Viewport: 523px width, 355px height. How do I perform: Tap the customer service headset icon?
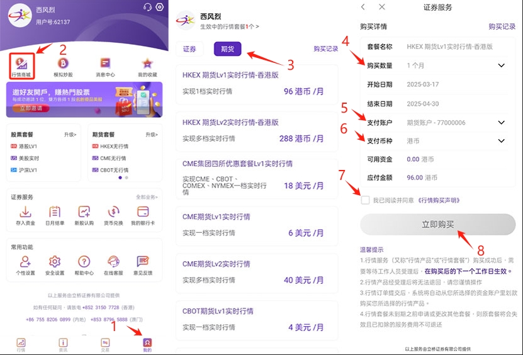coord(147,7)
